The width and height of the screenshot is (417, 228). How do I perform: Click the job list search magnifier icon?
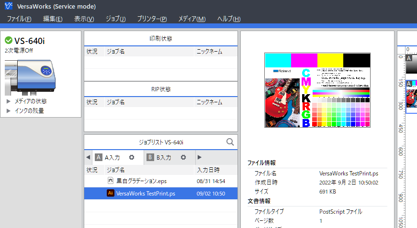pos(230,142)
